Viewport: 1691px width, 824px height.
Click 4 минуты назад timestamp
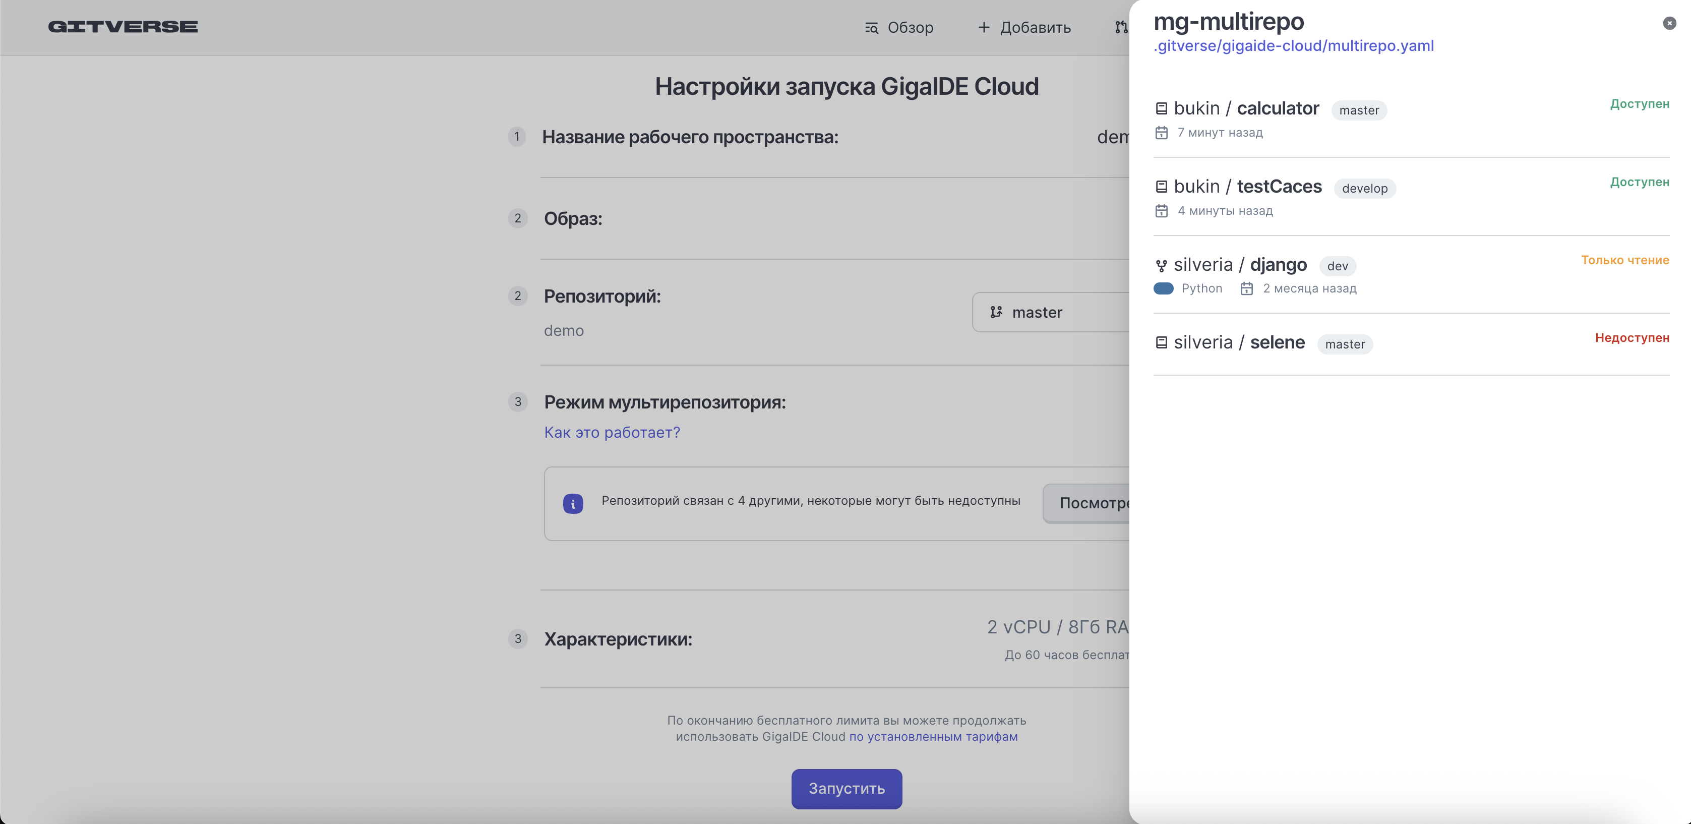[x=1225, y=211]
